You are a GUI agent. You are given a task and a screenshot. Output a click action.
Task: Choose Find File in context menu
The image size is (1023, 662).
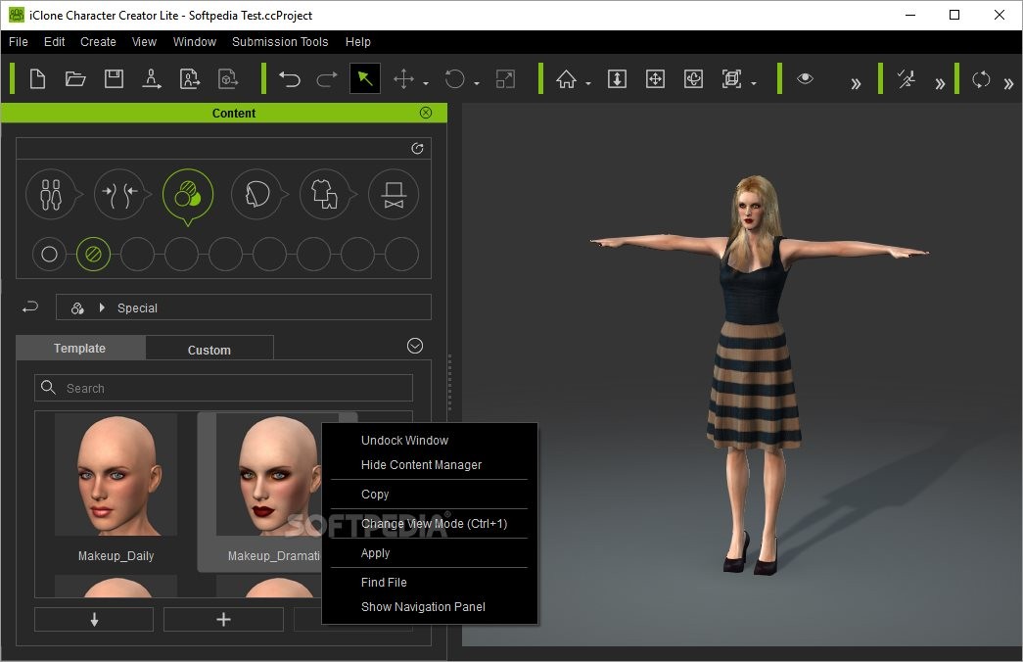coord(385,583)
